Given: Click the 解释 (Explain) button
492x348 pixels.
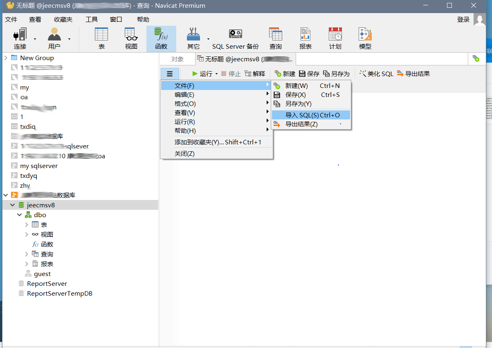Looking at the screenshot, I should tap(255, 74).
